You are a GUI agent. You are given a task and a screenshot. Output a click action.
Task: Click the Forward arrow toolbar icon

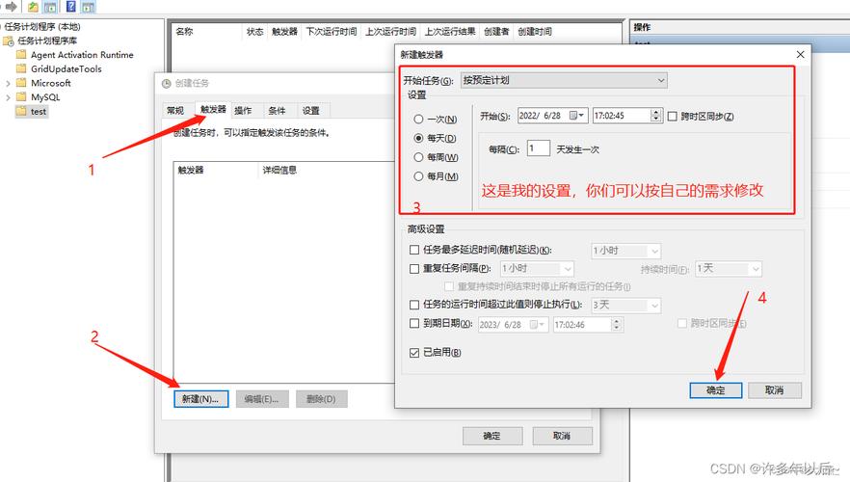click(x=11, y=7)
